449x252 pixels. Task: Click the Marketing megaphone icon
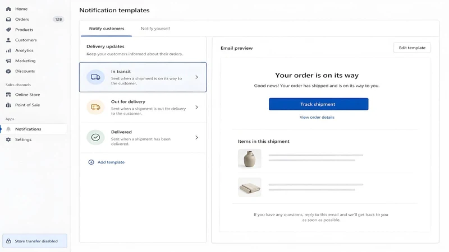point(8,61)
